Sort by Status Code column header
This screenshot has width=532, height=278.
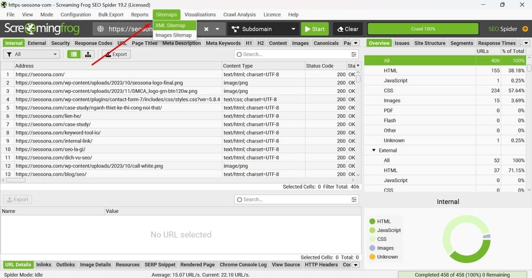[325, 66]
